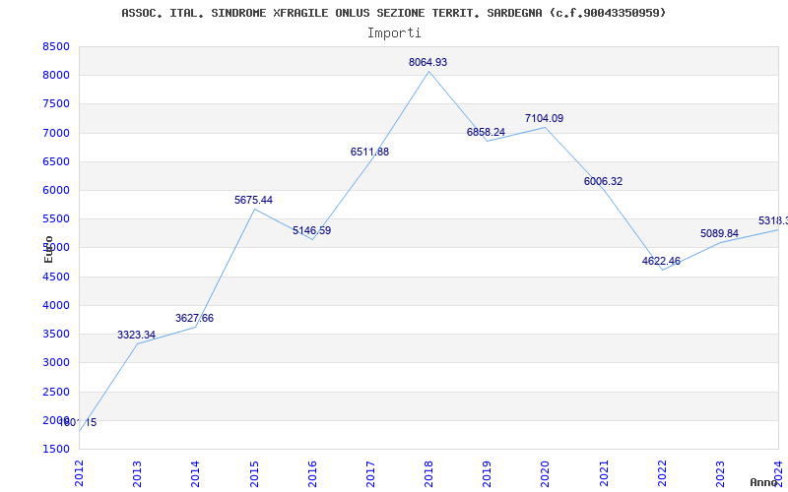Click the 6500 y-axis value
Screen dimensions: 788x492
[x=56, y=161]
